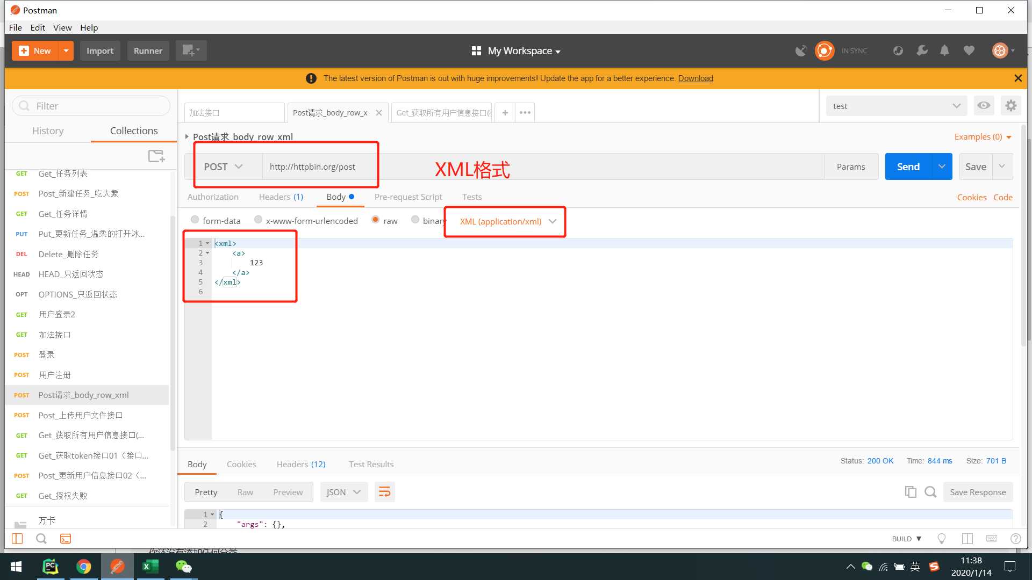
Task: Create a new collection folder icon
Action: click(x=156, y=156)
